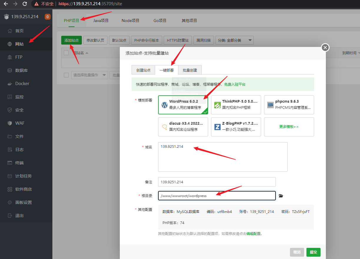Screen dimensions: 360x259
Task: Switch to PHP项目 tab
Action: pos(72,21)
